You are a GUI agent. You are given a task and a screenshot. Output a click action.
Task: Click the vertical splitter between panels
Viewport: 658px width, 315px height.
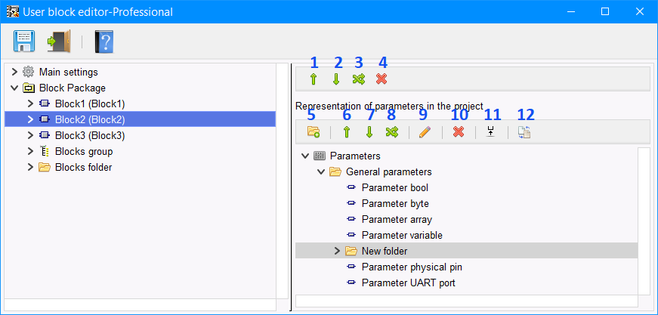tap(291, 189)
